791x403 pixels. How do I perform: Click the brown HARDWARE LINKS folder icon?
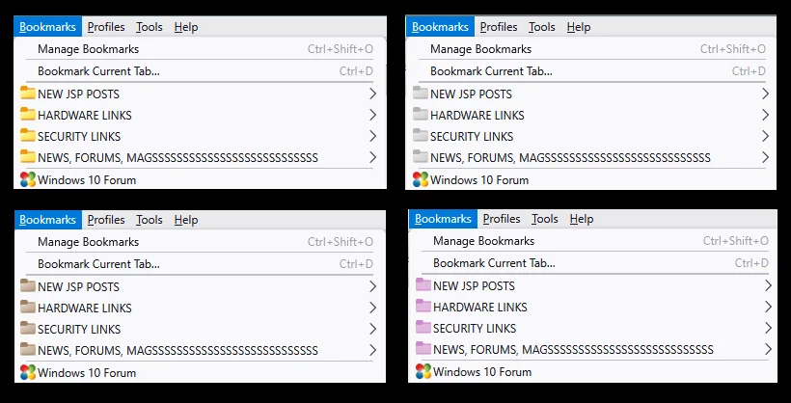click(x=28, y=308)
